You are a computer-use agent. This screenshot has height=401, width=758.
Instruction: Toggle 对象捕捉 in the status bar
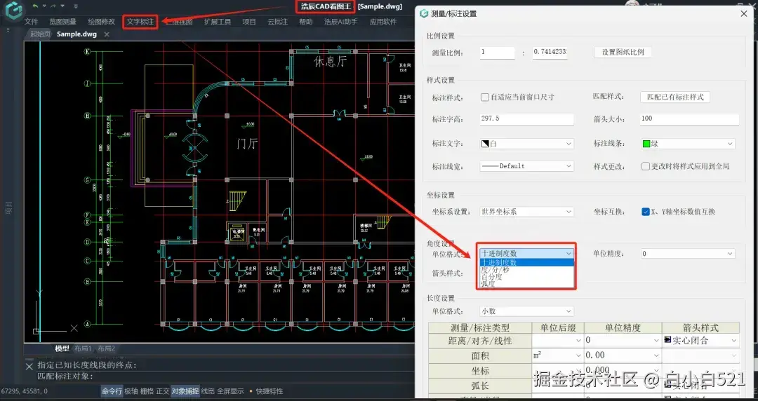coord(185,391)
